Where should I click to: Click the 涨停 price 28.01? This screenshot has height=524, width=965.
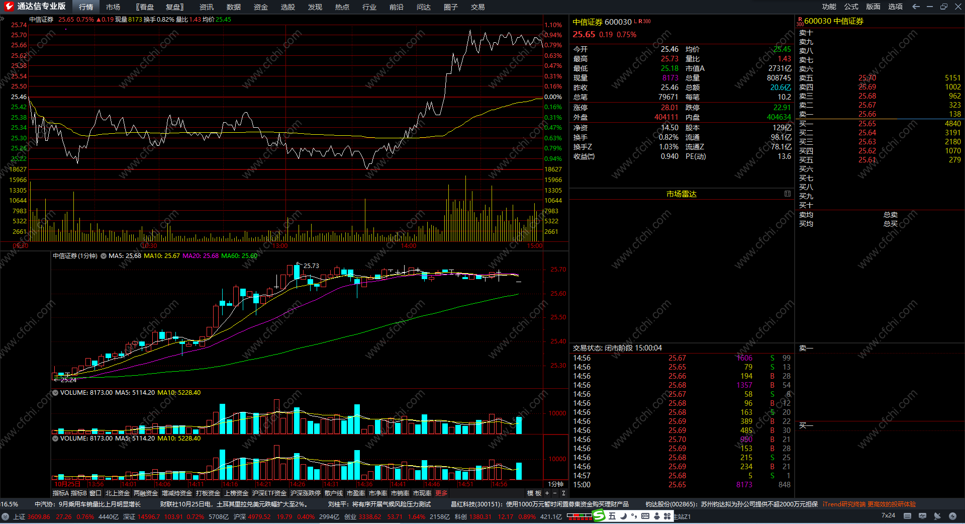669,108
